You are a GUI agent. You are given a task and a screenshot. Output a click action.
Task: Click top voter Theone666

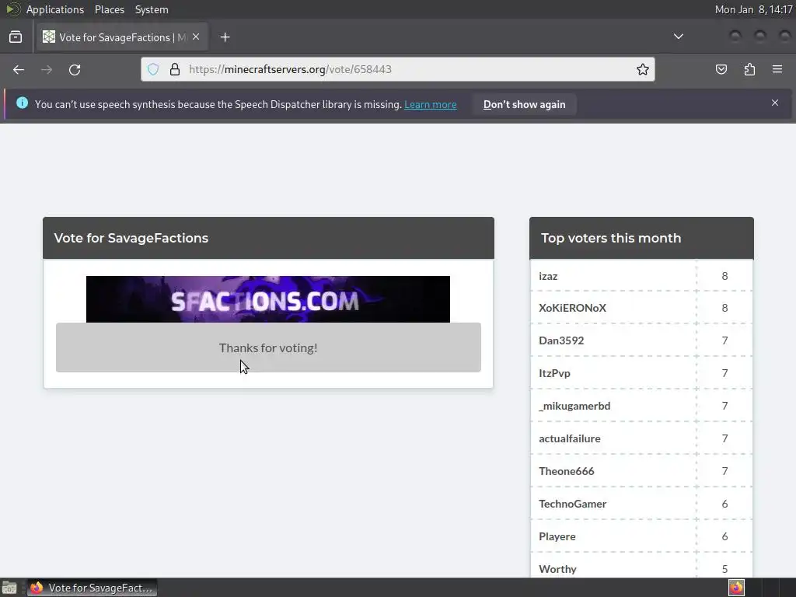[567, 471]
